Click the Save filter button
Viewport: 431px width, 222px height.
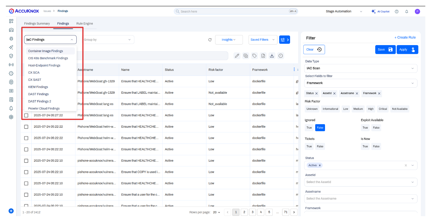tap(385, 49)
